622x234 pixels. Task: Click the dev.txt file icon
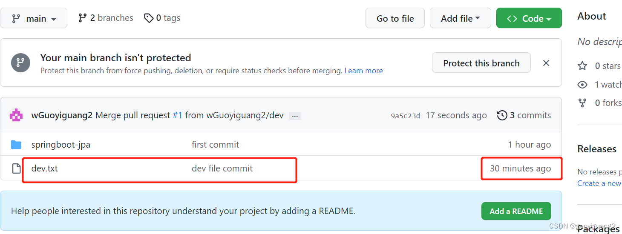click(16, 168)
